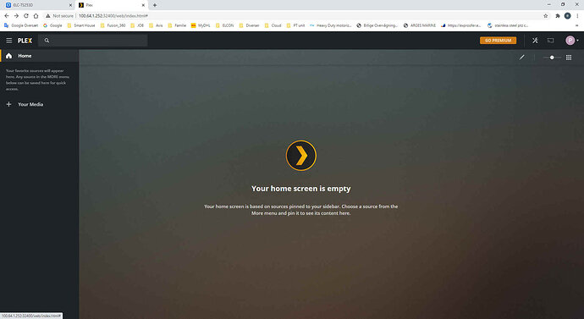Click 'Your home screen is empty' heading

tap(301, 189)
